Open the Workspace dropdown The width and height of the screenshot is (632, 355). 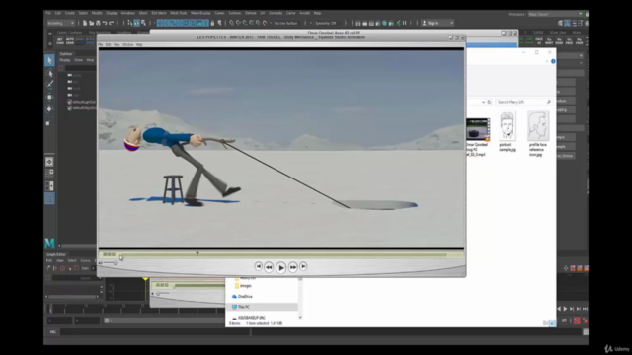[x=555, y=14]
